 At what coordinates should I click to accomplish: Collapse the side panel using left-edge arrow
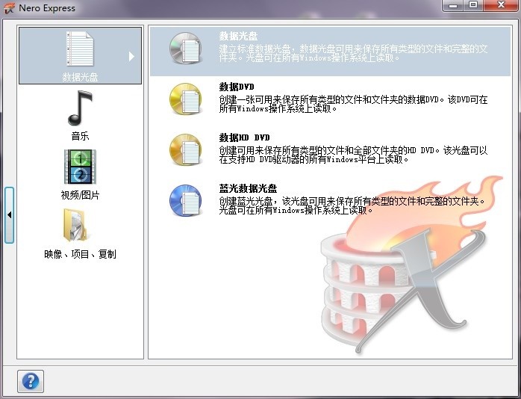(x=9, y=214)
